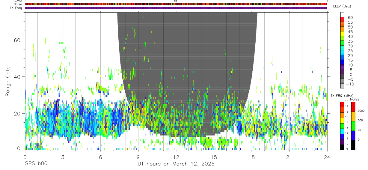Screen dimensions: 368x170
Task: Click the green swatch in the NOISE scale
Action: point(353,126)
